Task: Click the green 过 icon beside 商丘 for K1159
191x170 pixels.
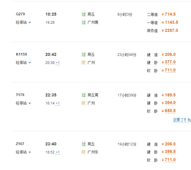Action: coord(84,54)
